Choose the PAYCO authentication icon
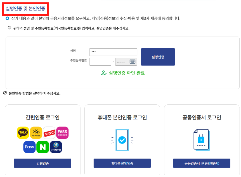Viewport: 241px width, 177px height. (49, 133)
